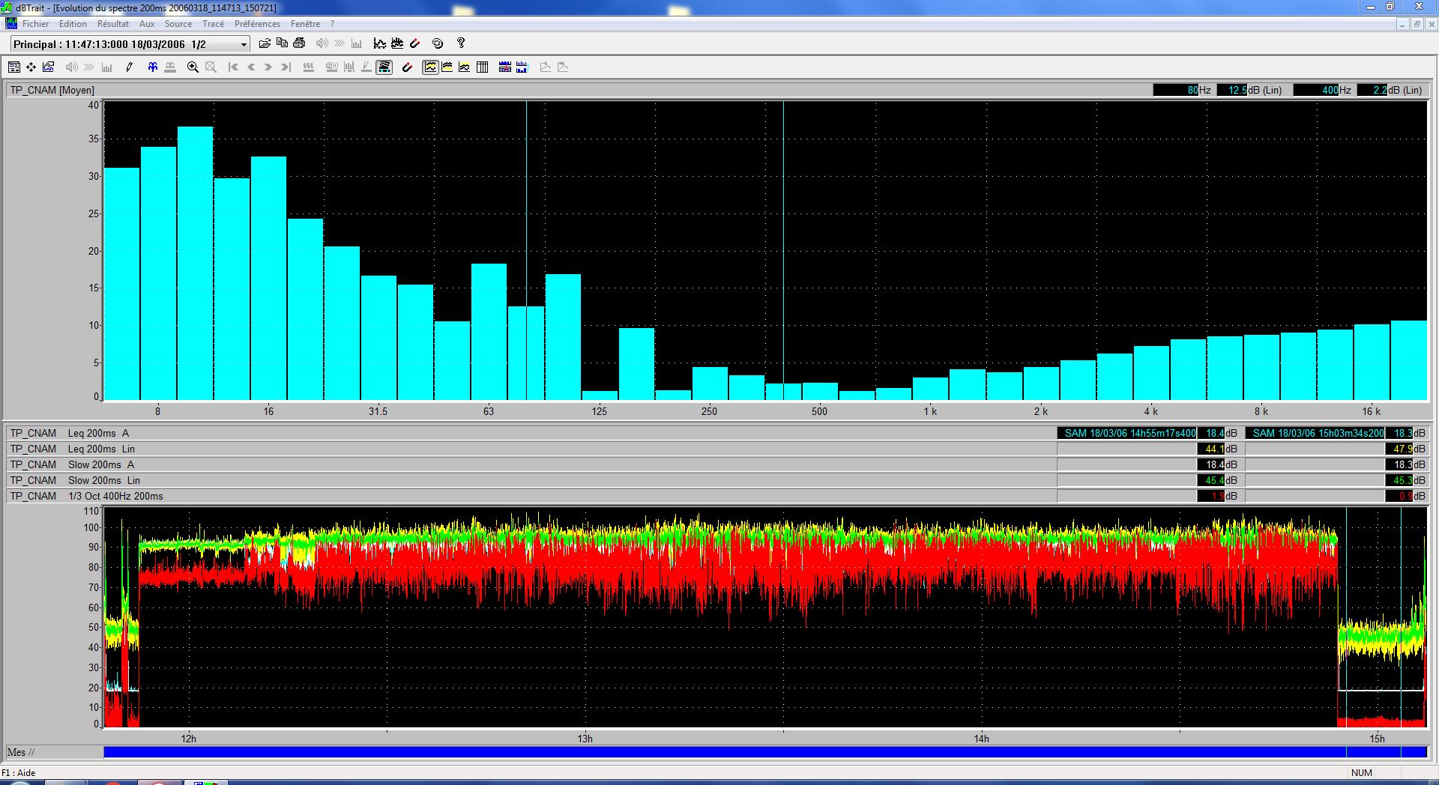Click the pencil edit tool icon
This screenshot has height=785, width=1439.
129,67
